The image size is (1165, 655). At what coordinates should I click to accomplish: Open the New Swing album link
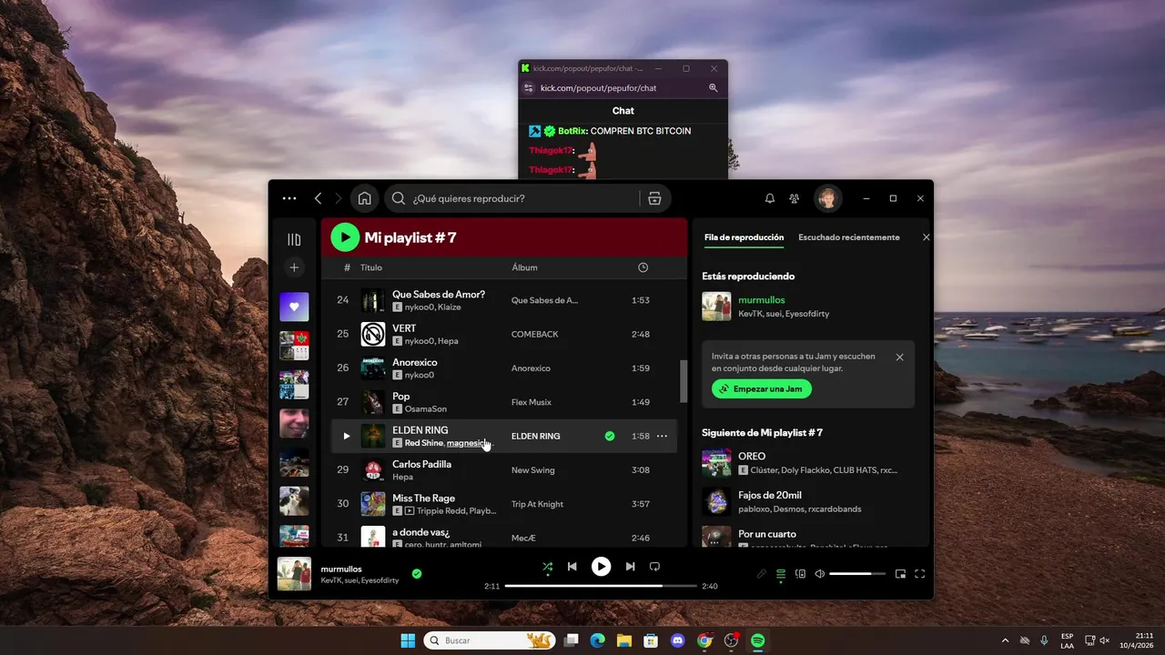pyautogui.click(x=533, y=470)
